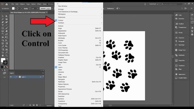
Task: Select the Eraser tool
Action: (x=6, y=31)
